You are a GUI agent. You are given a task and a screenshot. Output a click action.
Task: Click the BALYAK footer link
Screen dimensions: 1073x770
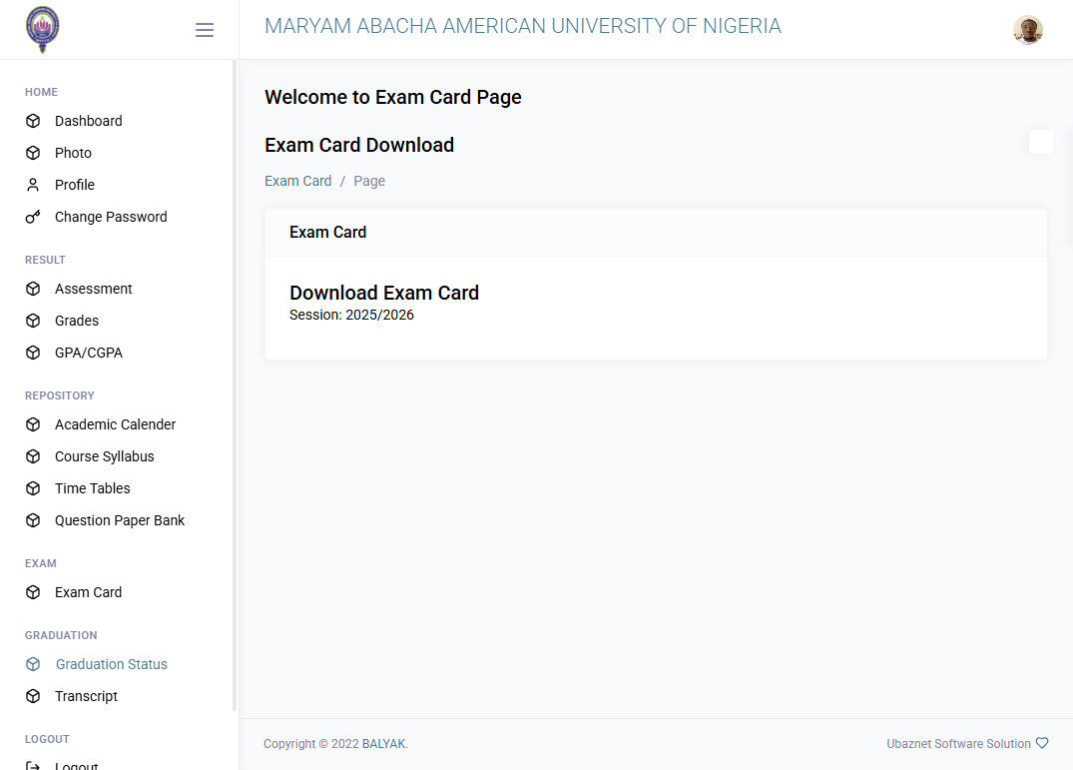pyautogui.click(x=383, y=743)
